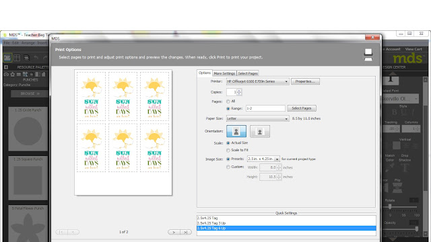Viewport: 431px width, 242px height.
Task: Select quick setting 2.5x4.25 Tag 3 Up
Action: pyautogui.click(x=286, y=223)
